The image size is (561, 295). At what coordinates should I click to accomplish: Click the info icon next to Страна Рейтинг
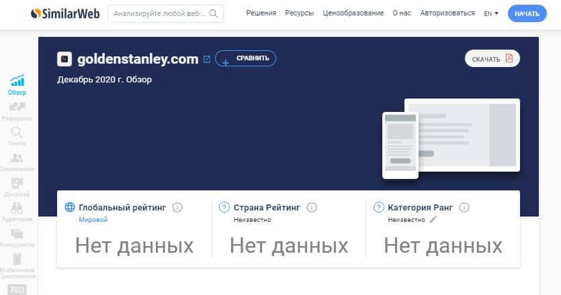[312, 207]
